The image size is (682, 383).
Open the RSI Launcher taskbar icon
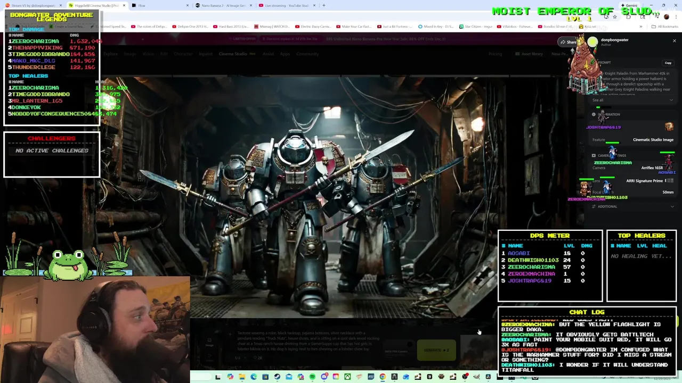(x=371, y=377)
